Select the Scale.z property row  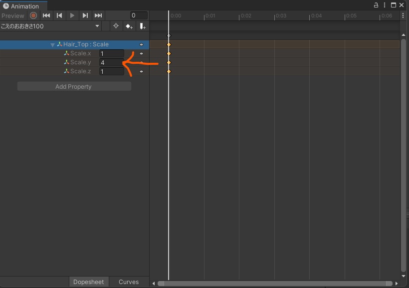click(75, 71)
